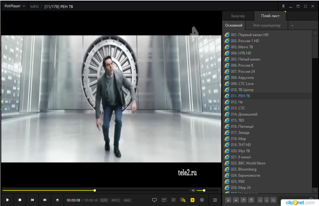Go to the previous track
This screenshot has height=206, width=319.
coord(32,200)
